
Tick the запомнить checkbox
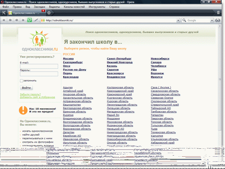pyautogui.click(x=21, y=81)
